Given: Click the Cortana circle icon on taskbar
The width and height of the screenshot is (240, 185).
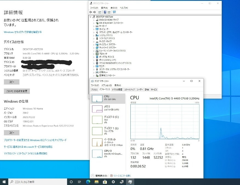Looking at the screenshot, I should point(71,182).
